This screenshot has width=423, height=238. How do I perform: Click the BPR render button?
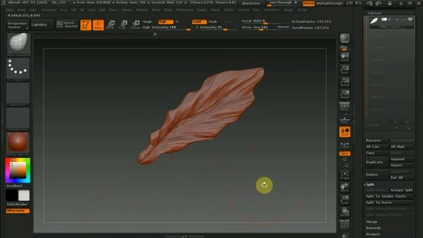(344, 39)
